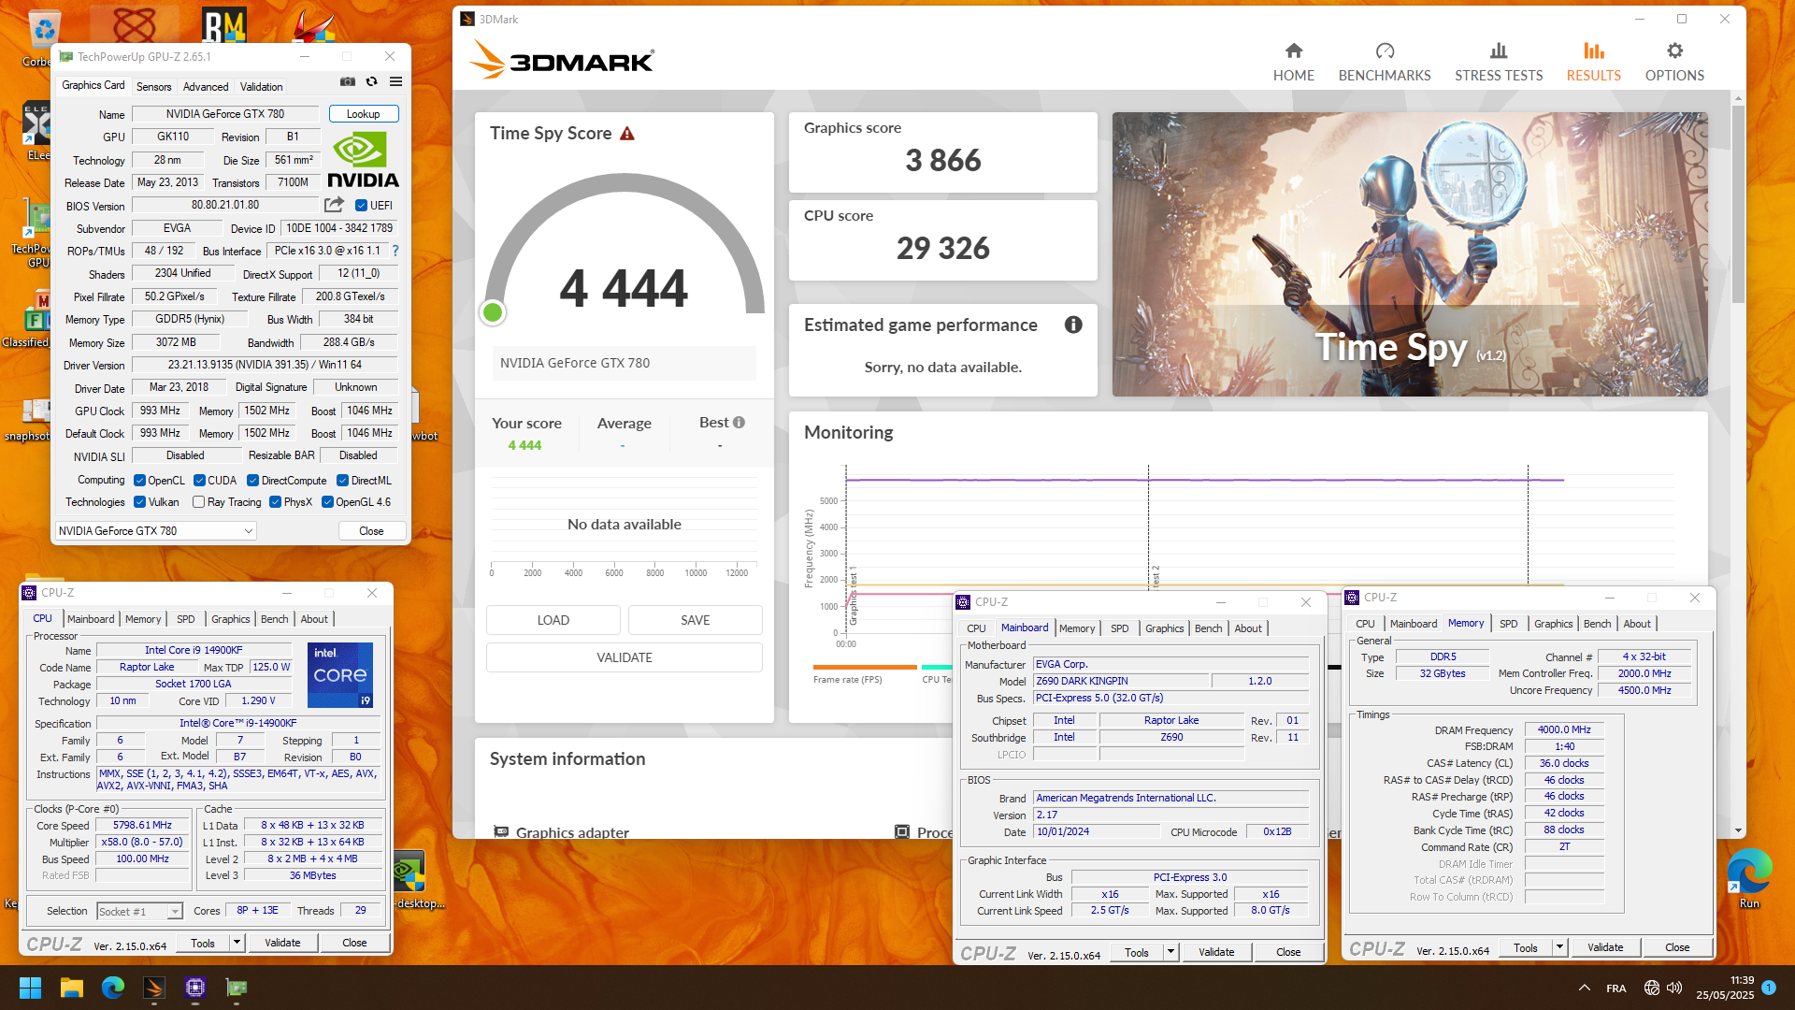Open the GPU-Z hamburger menu
Screen dimensions: 1795x1010
point(395,82)
